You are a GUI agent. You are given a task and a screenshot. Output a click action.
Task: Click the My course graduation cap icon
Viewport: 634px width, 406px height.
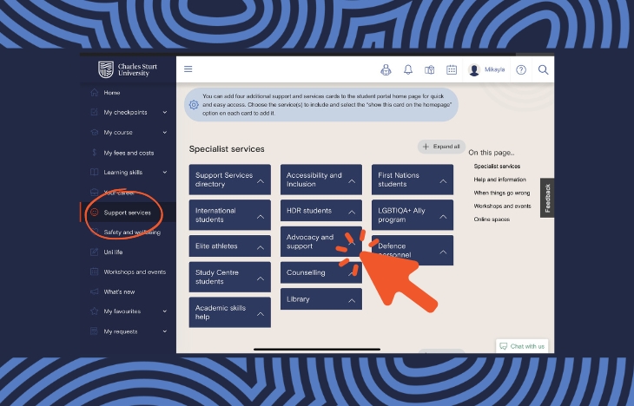point(94,132)
